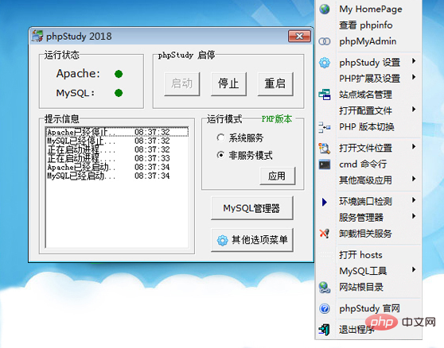Click the green PHP版本 link

[277, 119]
